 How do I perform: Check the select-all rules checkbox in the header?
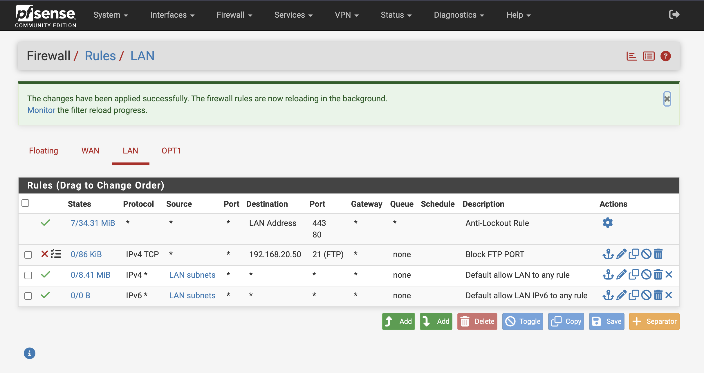click(x=26, y=203)
